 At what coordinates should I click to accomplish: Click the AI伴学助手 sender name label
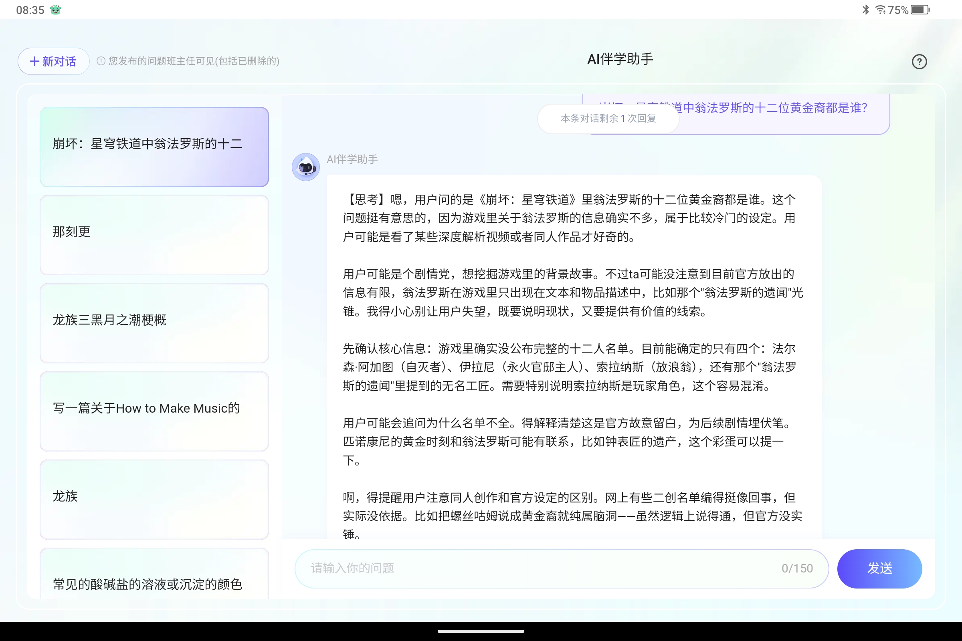point(352,159)
